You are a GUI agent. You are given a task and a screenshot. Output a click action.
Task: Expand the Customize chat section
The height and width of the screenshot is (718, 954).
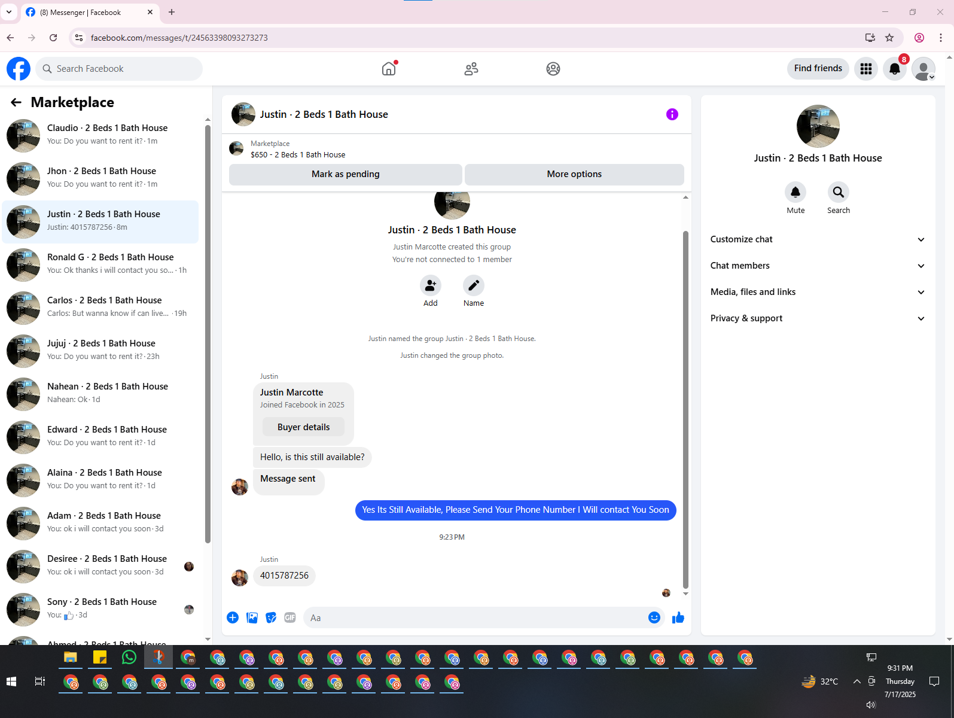click(x=818, y=239)
